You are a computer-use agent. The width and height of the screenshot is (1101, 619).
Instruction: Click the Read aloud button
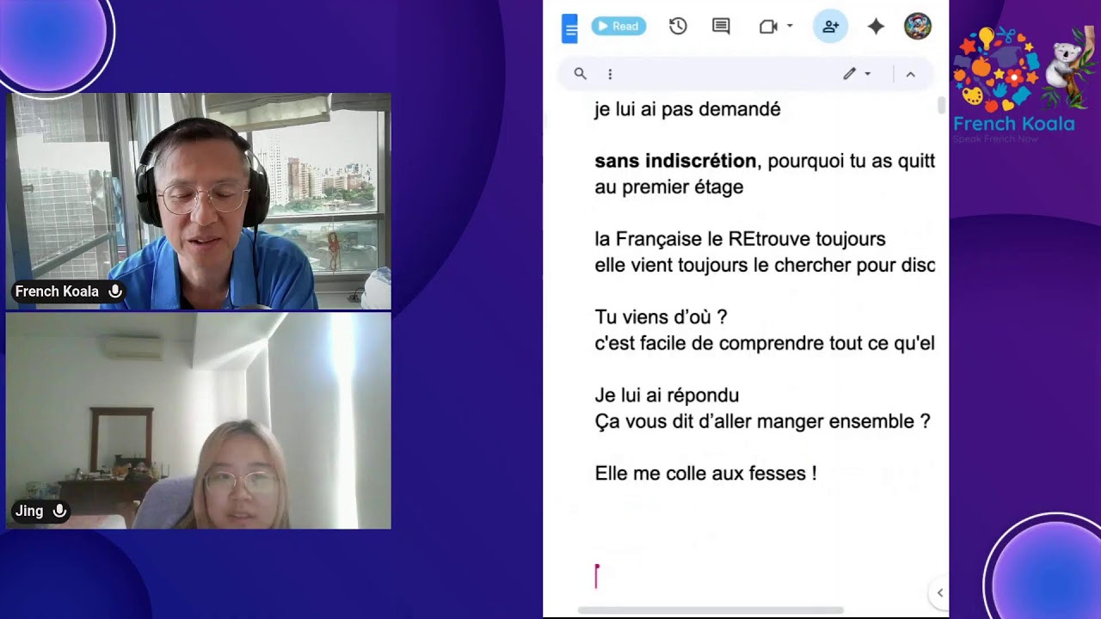(618, 27)
